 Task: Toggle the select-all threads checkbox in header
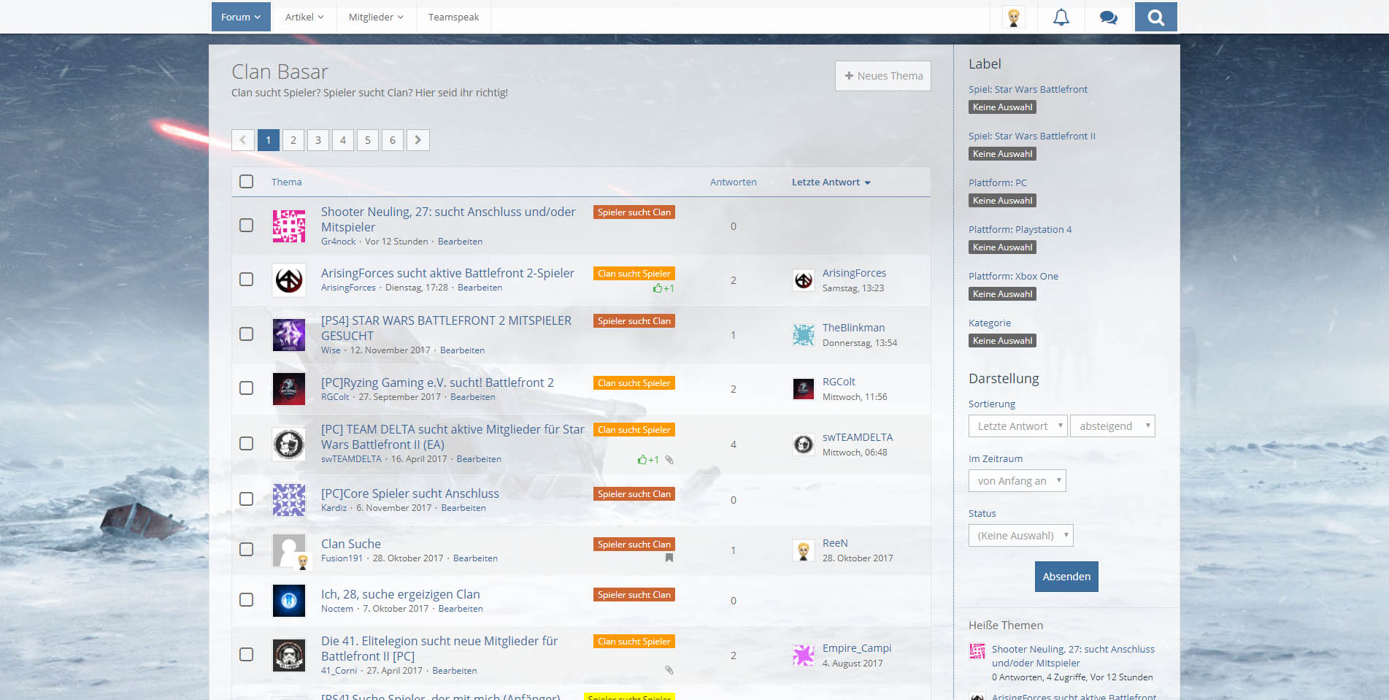(x=247, y=181)
